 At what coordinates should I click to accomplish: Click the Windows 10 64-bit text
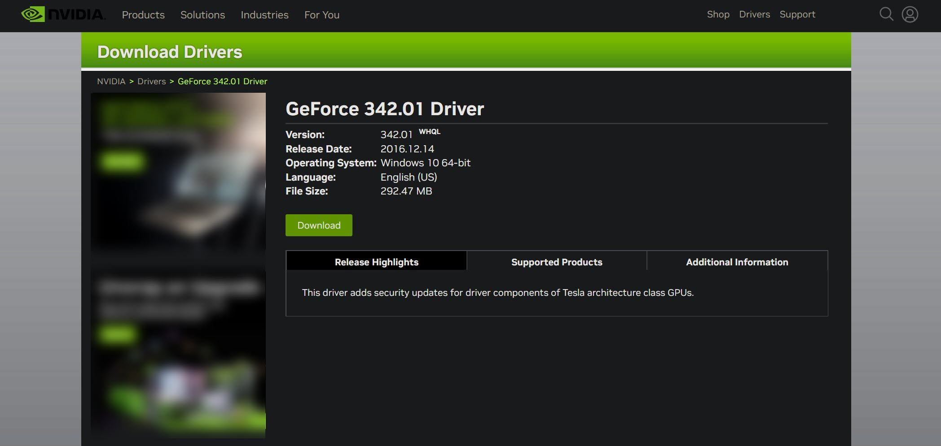click(x=426, y=163)
